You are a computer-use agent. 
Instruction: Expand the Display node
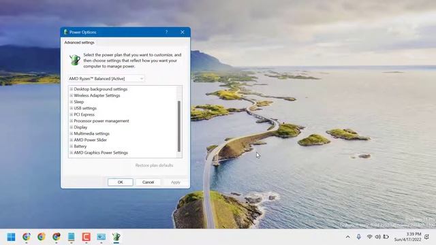point(71,127)
